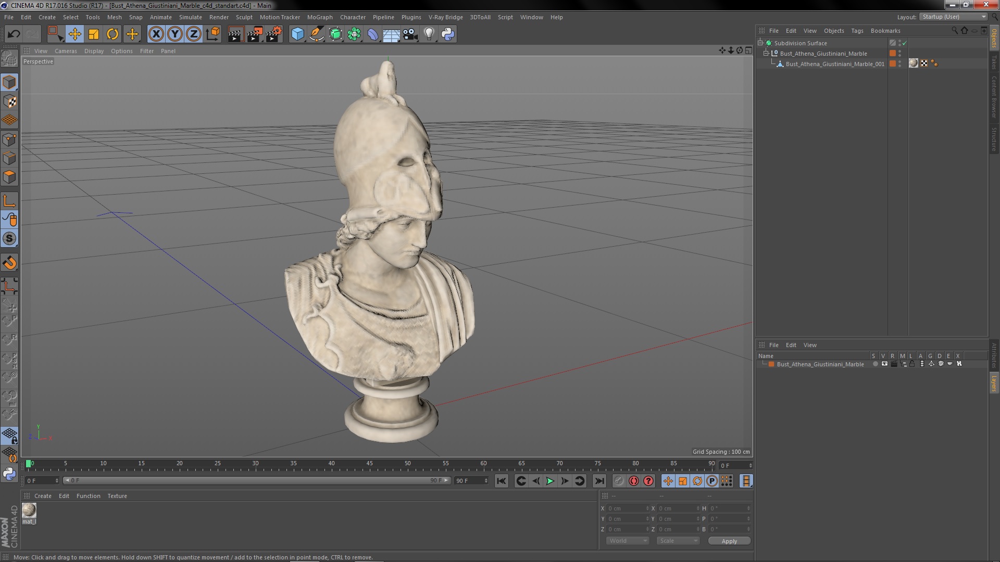Click Render View clapperboard icon
Image resolution: width=1000 pixels, height=562 pixels.
click(x=235, y=34)
